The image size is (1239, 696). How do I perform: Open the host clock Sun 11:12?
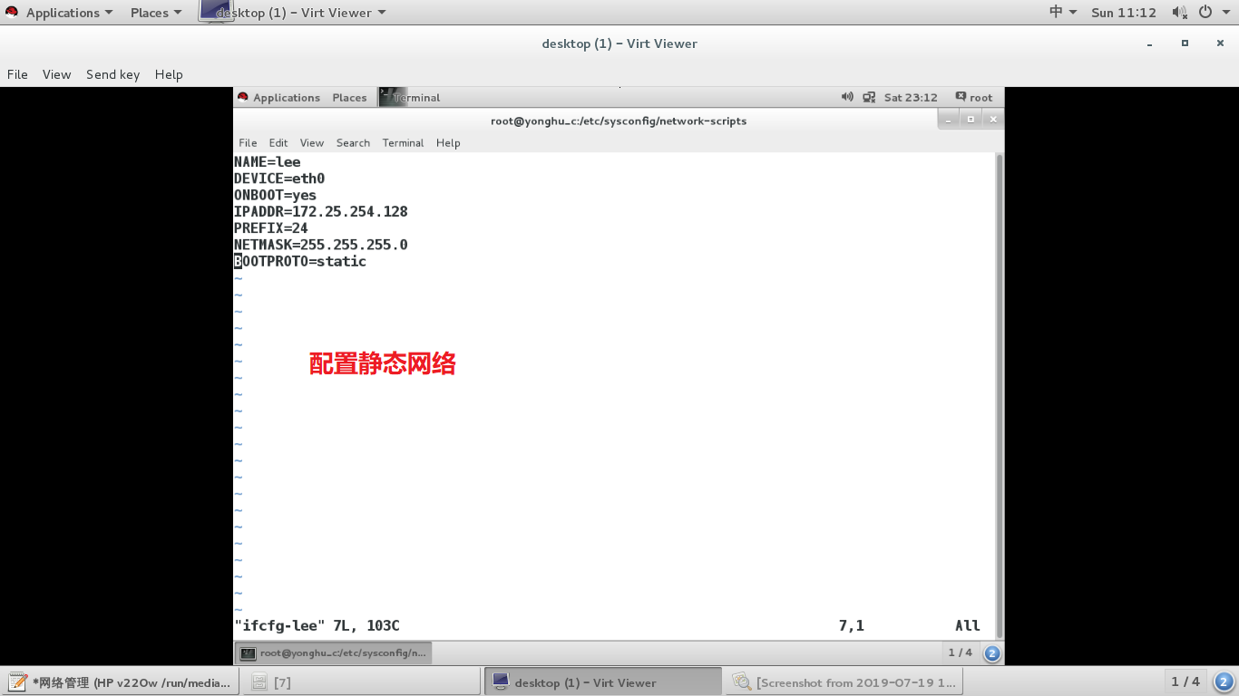pos(1124,13)
